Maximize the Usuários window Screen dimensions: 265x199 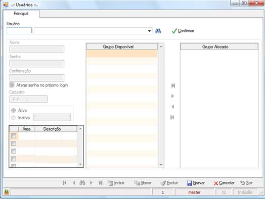point(244,3)
